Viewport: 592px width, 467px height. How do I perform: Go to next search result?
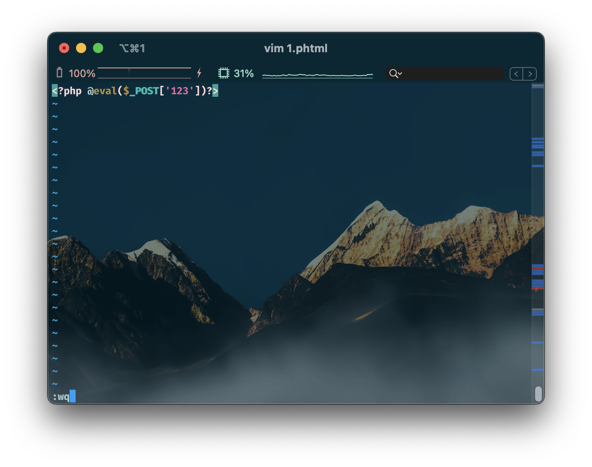pos(530,74)
